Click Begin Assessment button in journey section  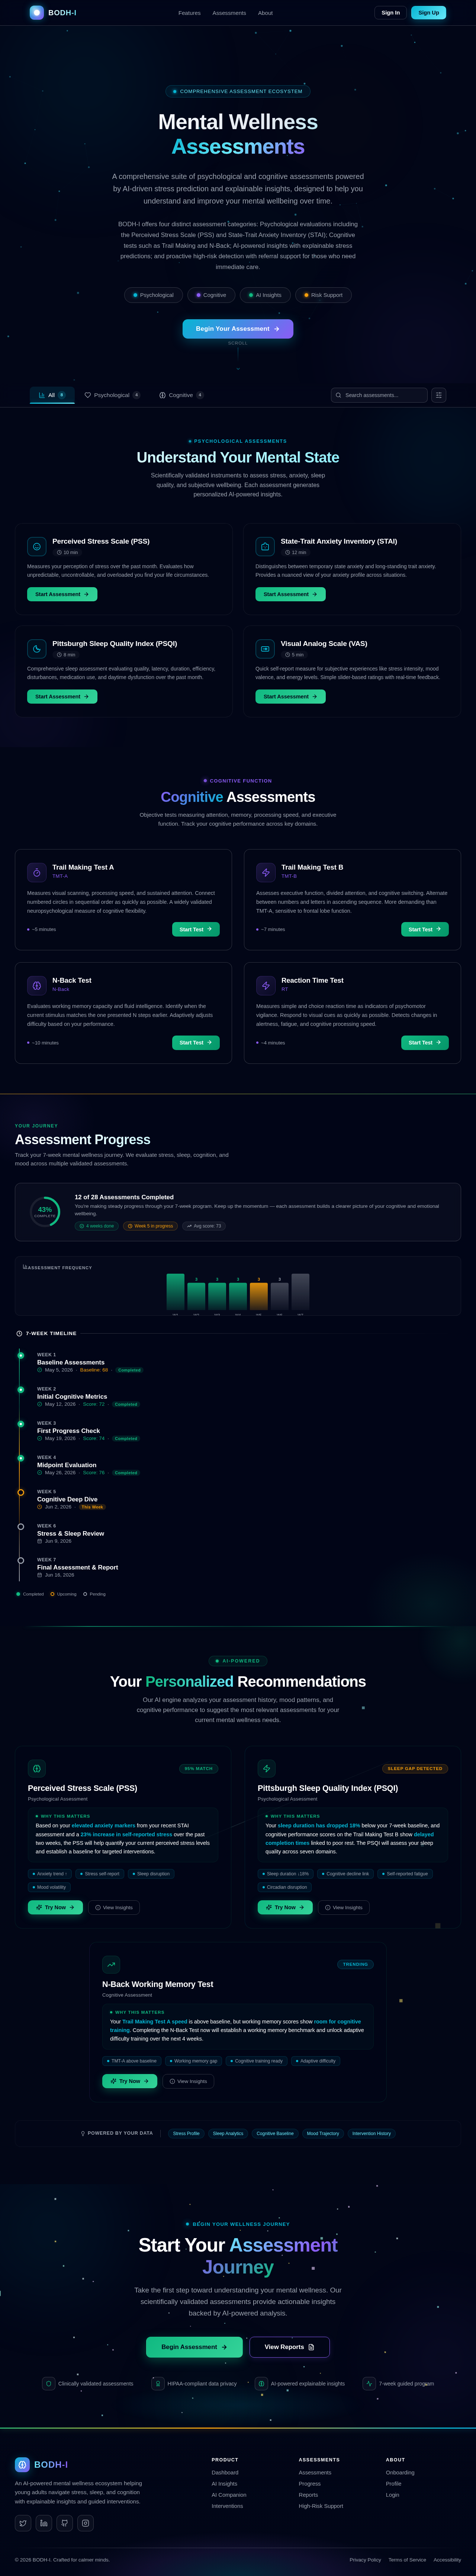pos(194,2347)
